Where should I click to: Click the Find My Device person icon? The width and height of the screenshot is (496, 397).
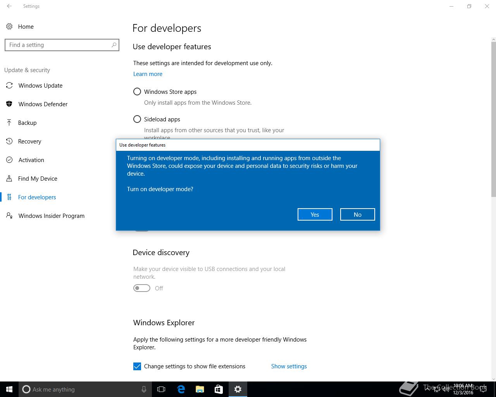point(9,178)
